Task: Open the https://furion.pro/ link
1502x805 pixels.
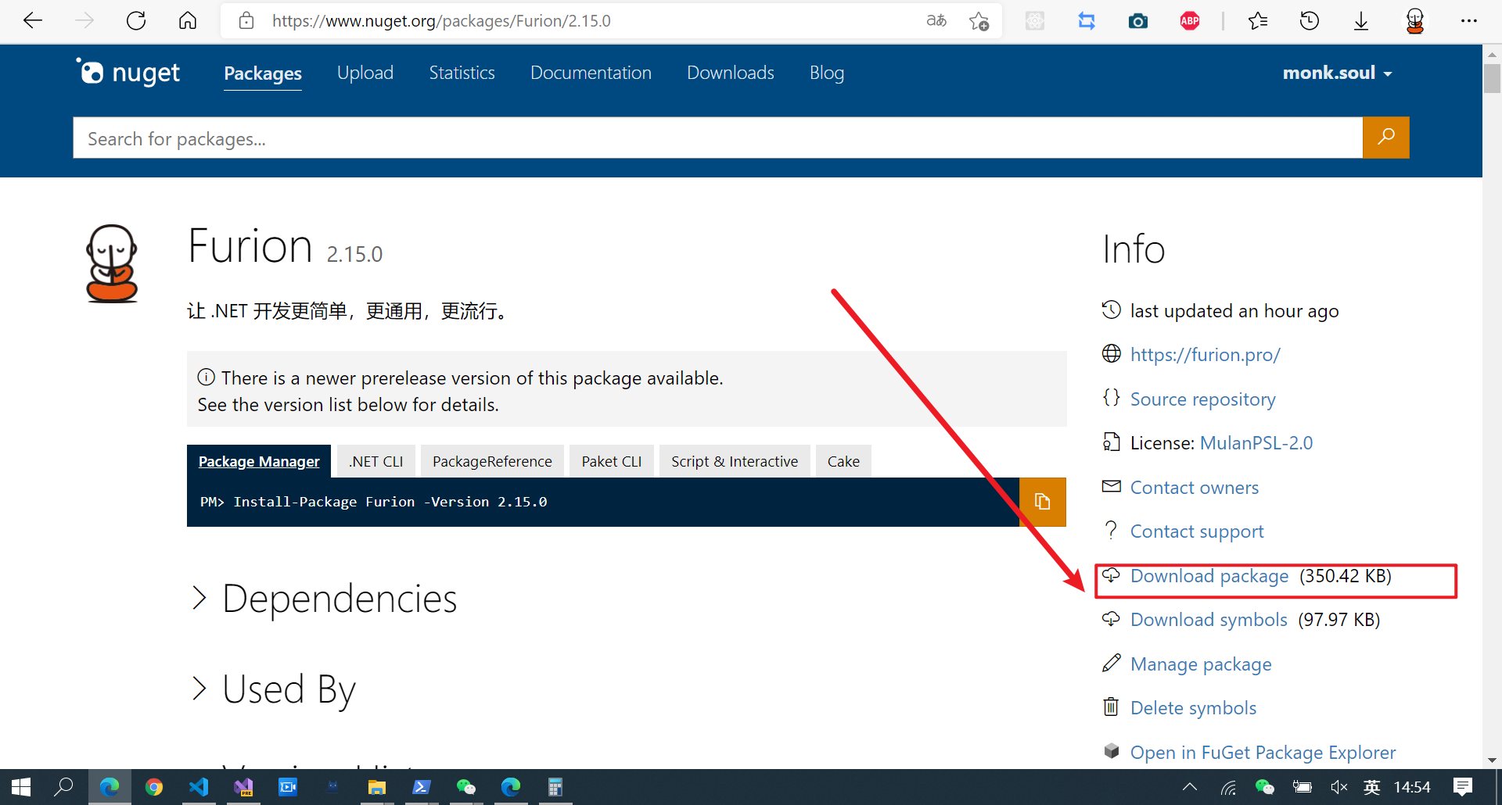Action: [1205, 355]
